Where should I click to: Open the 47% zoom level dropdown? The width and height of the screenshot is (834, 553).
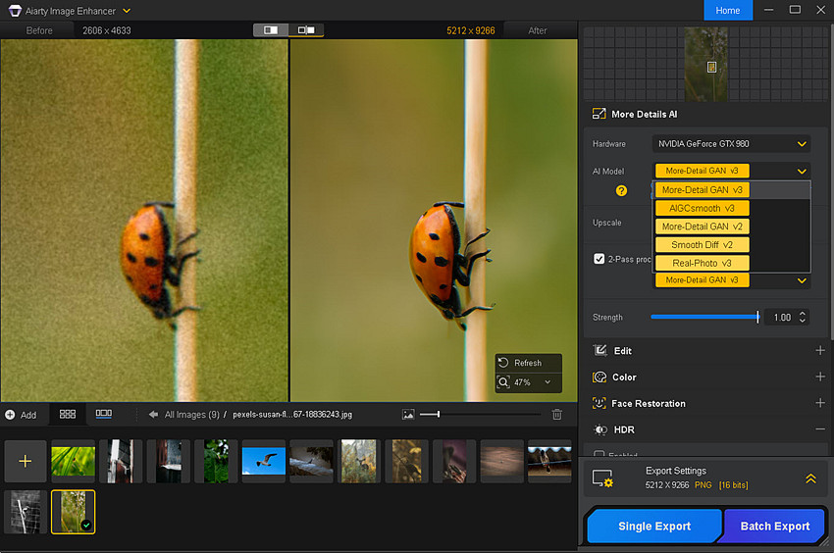pos(547,382)
